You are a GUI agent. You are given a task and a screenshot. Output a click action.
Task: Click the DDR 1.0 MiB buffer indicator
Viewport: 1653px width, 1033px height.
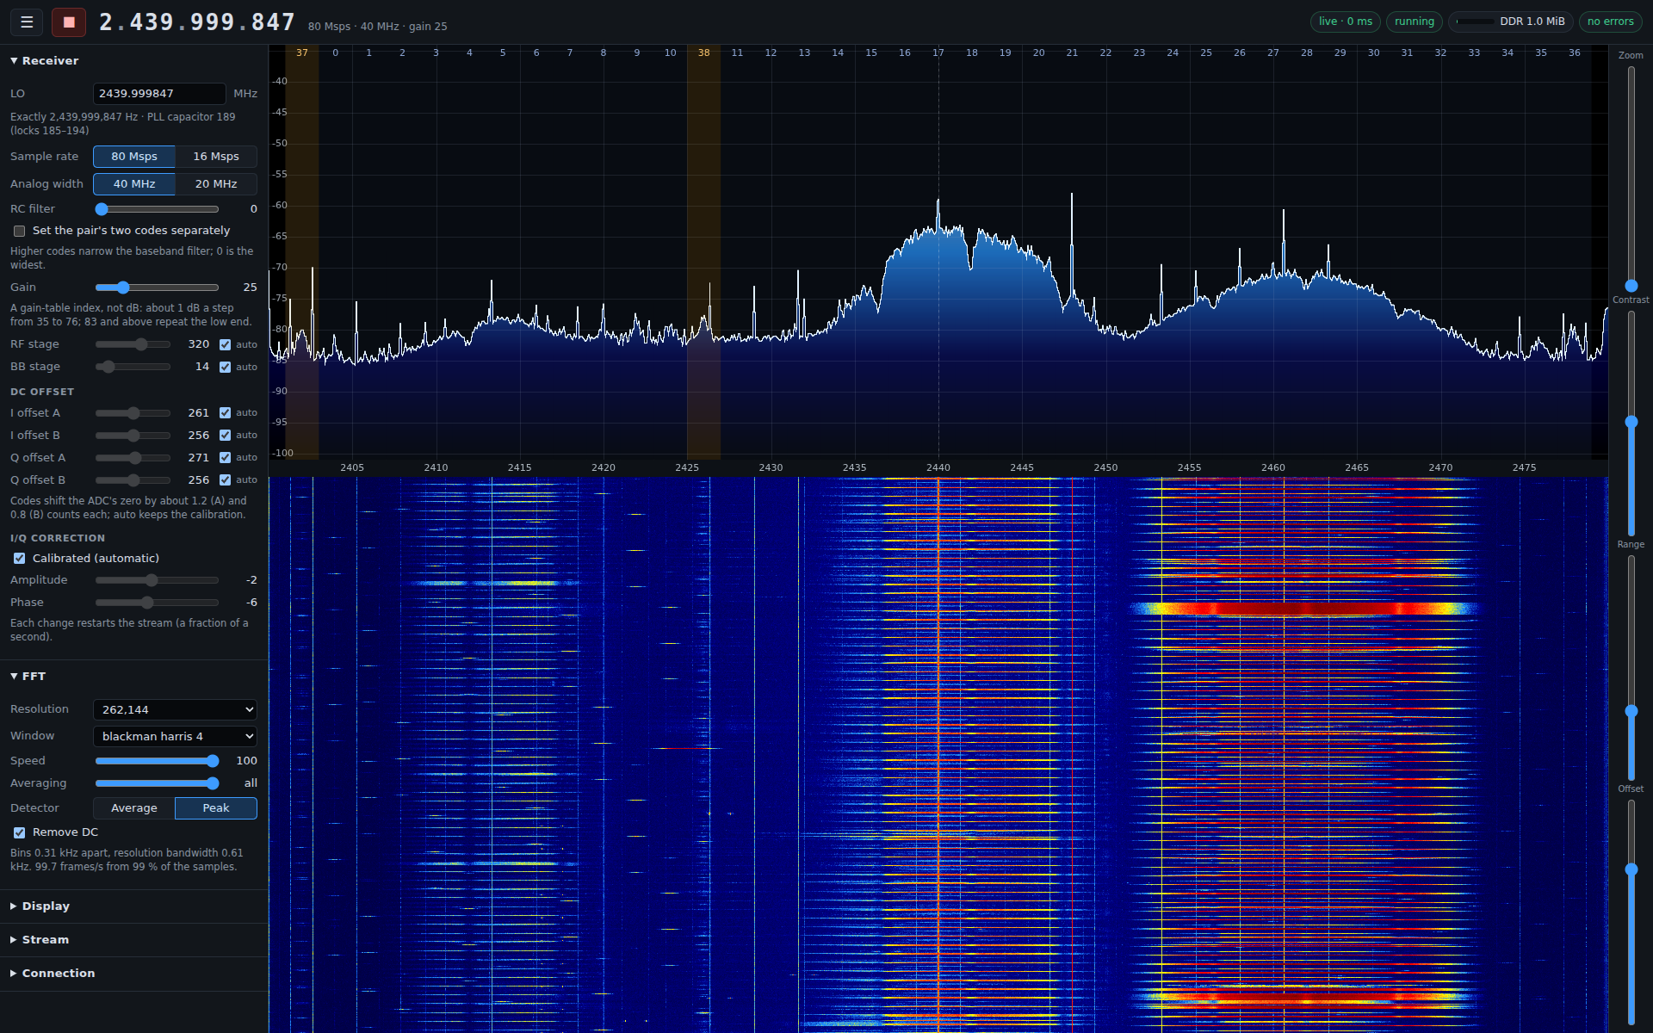coord(1511,22)
